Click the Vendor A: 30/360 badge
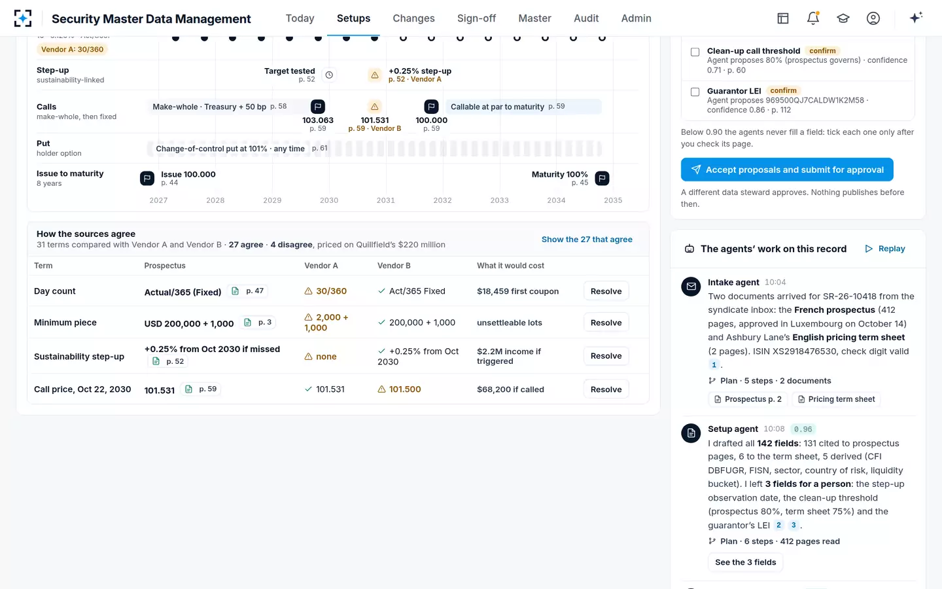942x589 pixels. click(x=72, y=49)
